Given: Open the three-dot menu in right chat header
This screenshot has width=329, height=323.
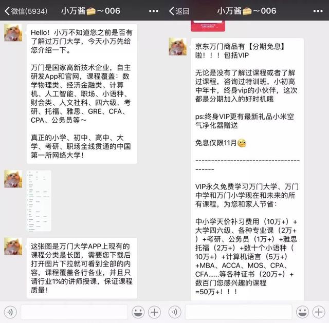Looking at the screenshot, I should (x=318, y=11).
